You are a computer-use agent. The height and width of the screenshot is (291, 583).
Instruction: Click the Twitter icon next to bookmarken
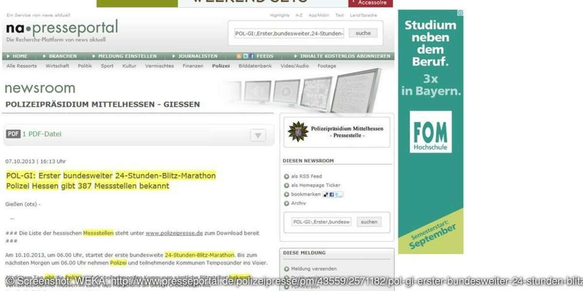338,194
